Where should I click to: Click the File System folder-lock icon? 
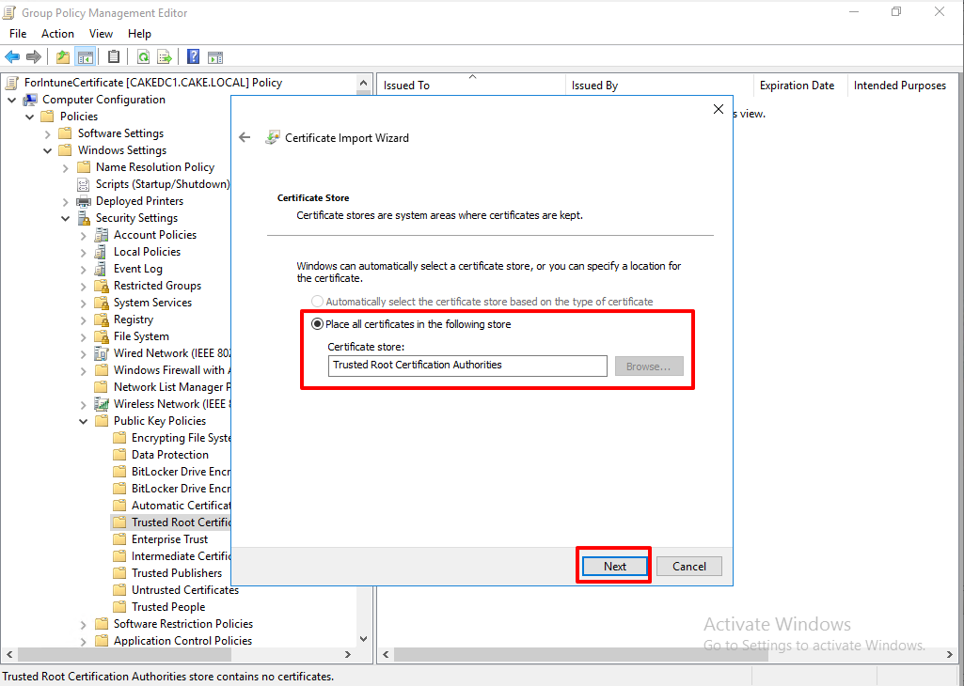click(102, 335)
